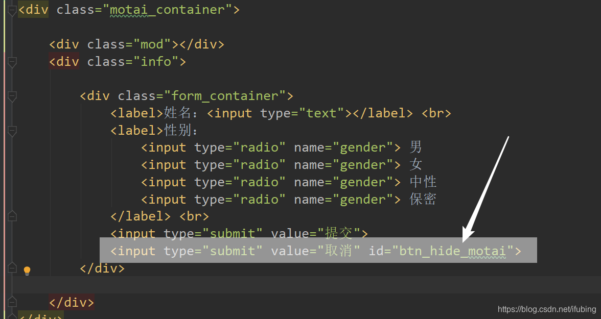The width and height of the screenshot is (601, 319).
Task: Click the closing </label> <br> line
Action: (159, 216)
